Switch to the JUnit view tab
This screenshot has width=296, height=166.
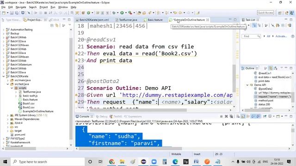coord(54,20)
